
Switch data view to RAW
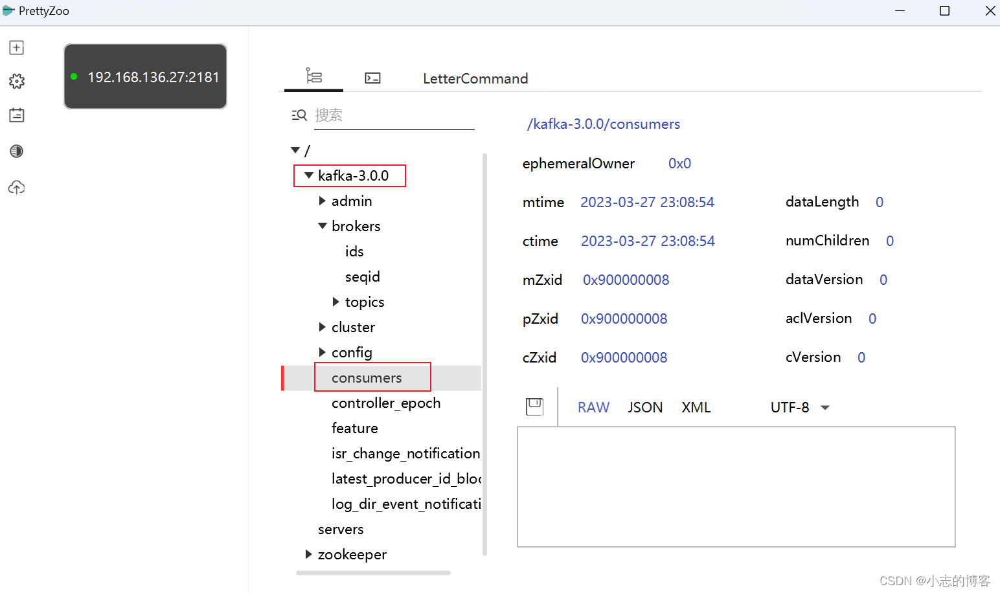coord(594,407)
